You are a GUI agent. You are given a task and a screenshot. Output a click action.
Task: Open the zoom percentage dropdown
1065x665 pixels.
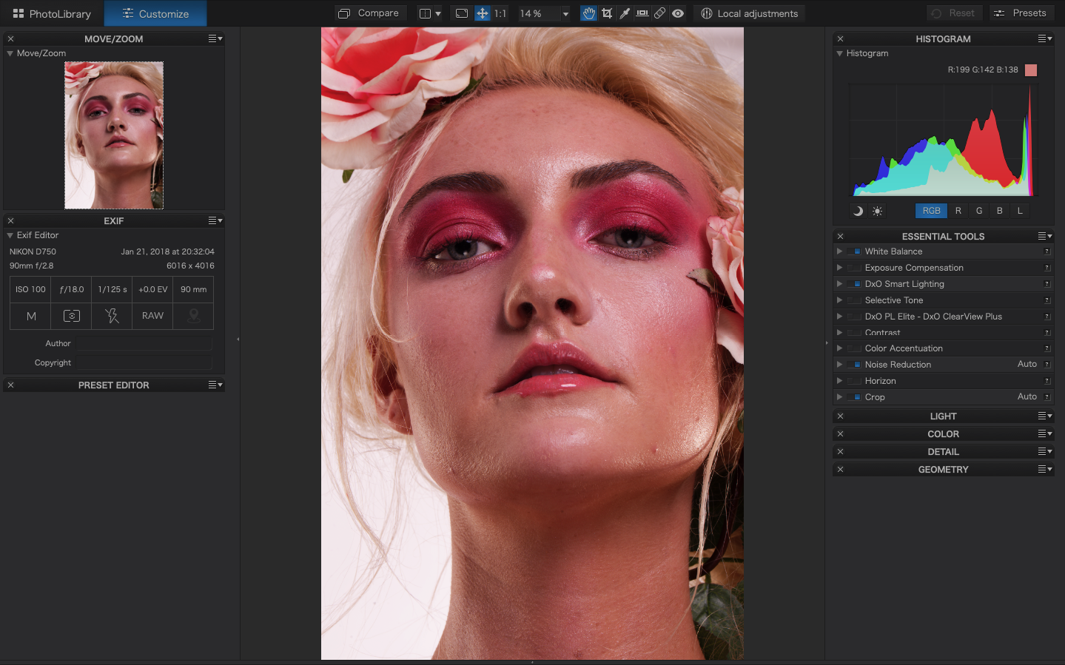pos(566,13)
